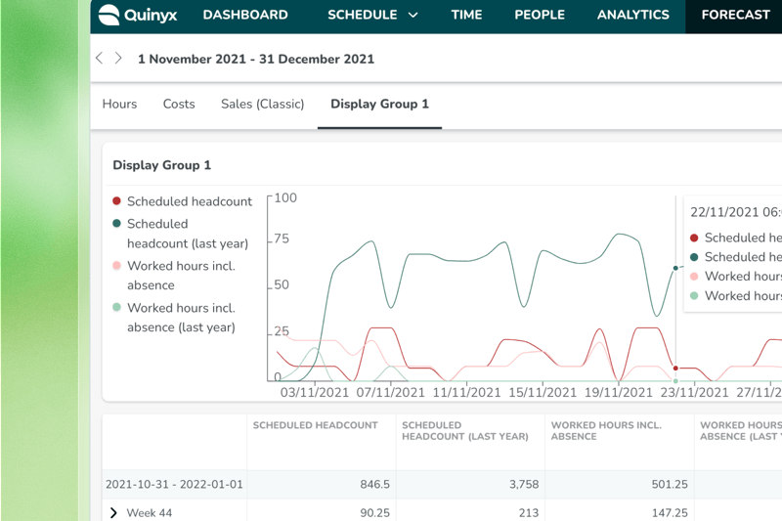Go to next date period arrow
The height and width of the screenshot is (521, 782).
[118, 59]
